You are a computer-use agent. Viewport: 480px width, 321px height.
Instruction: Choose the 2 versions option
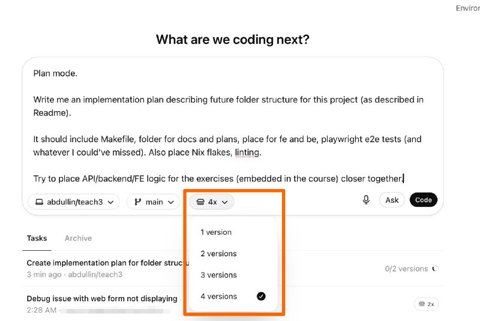pos(218,254)
